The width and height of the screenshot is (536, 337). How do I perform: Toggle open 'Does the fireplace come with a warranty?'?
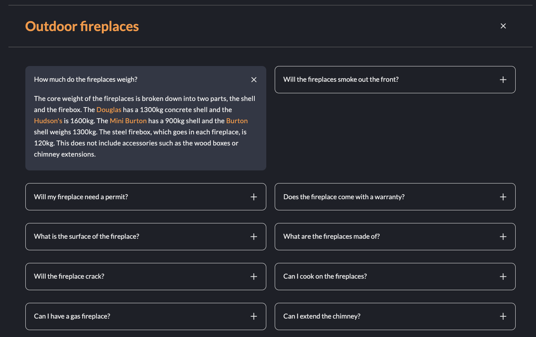pyautogui.click(x=344, y=197)
